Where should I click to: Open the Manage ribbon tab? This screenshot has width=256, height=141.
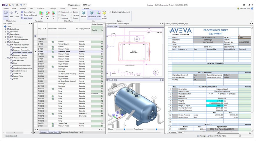point(23,9)
